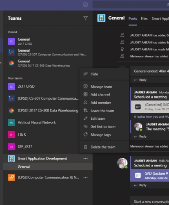
Task: Click the 2k17 CPSD purple team avatar
Action: (11, 87)
